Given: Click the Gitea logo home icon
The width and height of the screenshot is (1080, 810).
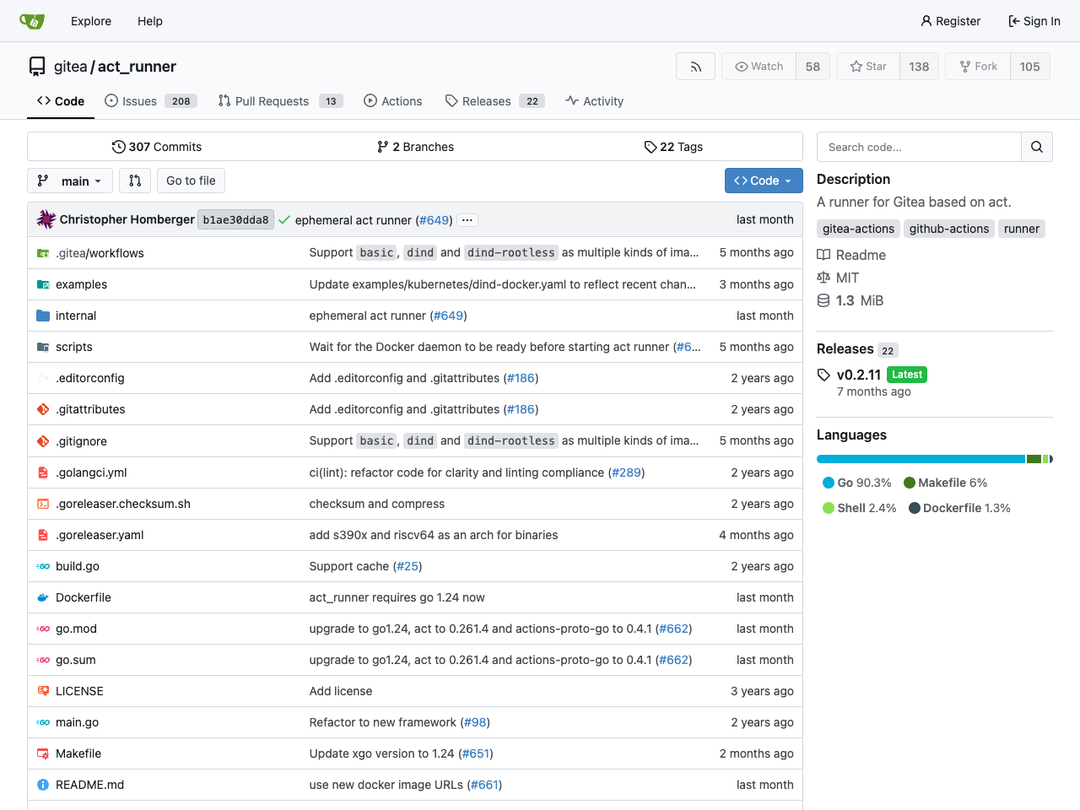Looking at the screenshot, I should coord(32,21).
